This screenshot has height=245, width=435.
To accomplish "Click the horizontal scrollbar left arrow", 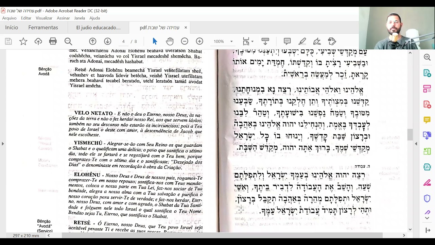I will [x=49, y=235].
